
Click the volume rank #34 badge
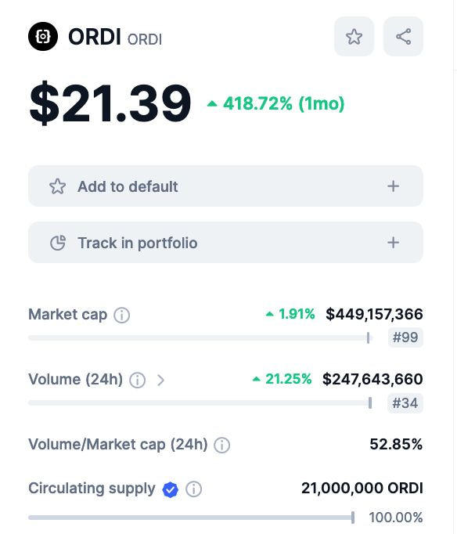(x=405, y=403)
